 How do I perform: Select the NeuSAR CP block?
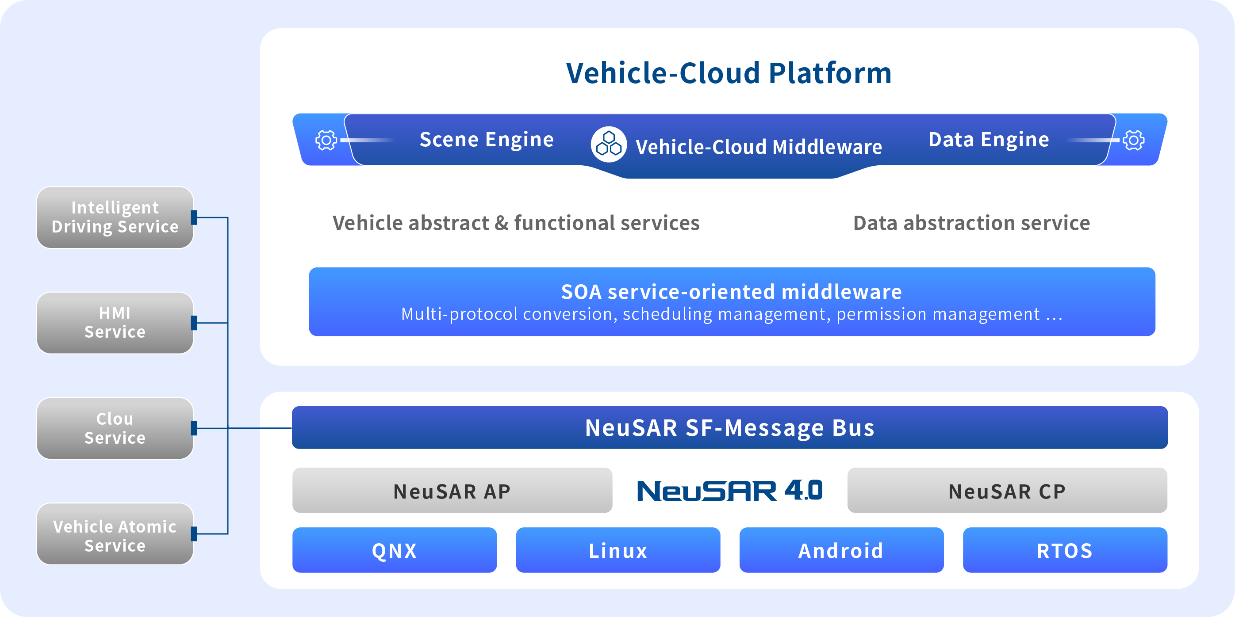[1007, 491]
